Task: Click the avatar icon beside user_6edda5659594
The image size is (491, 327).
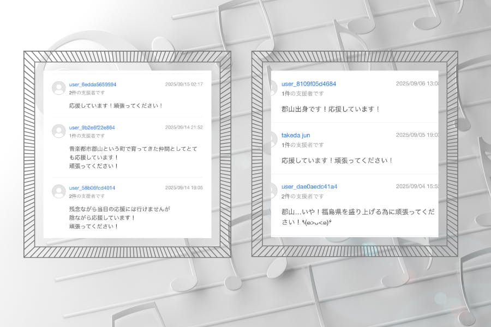Action: [59, 88]
